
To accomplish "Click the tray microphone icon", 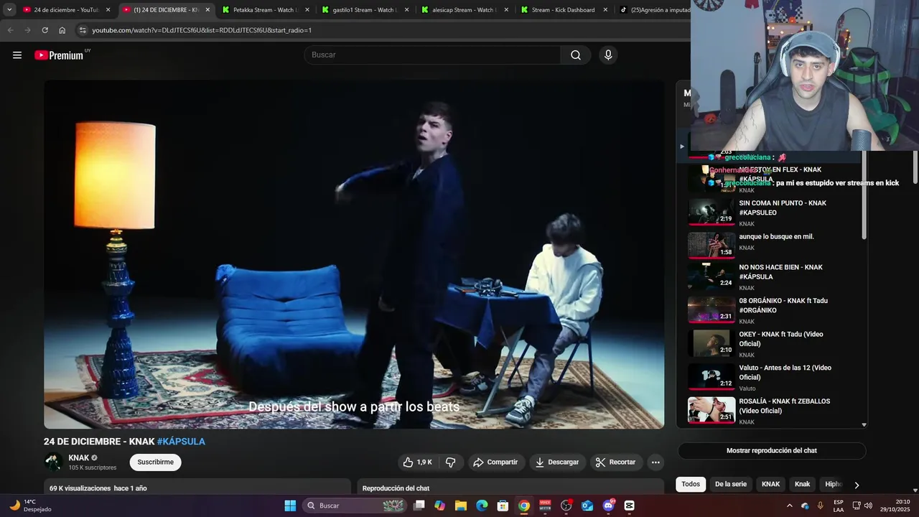I will click(820, 506).
